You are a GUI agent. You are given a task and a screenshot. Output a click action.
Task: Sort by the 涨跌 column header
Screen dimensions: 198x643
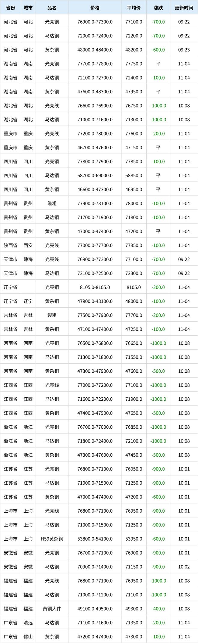point(158,8)
